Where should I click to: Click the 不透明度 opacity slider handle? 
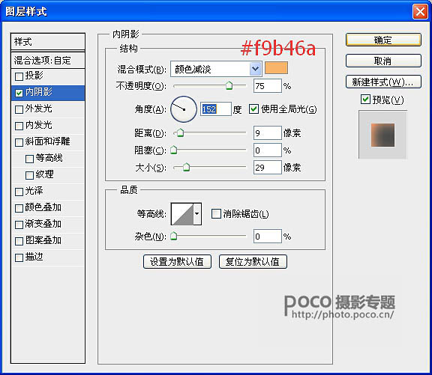pyautogui.click(x=229, y=85)
